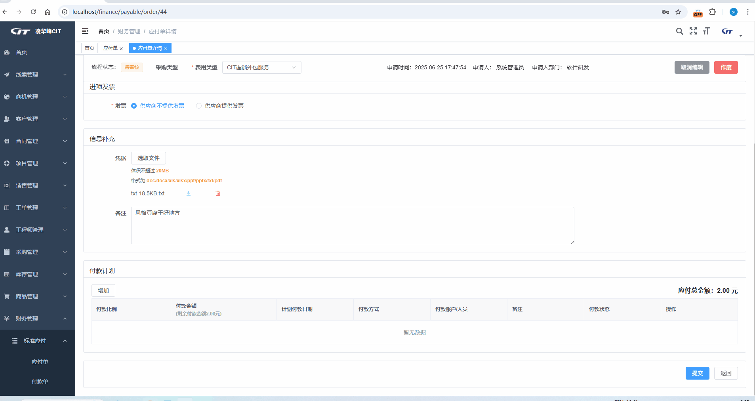
Task: Open 工程师管理 sidebar menu
Action: click(x=38, y=230)
